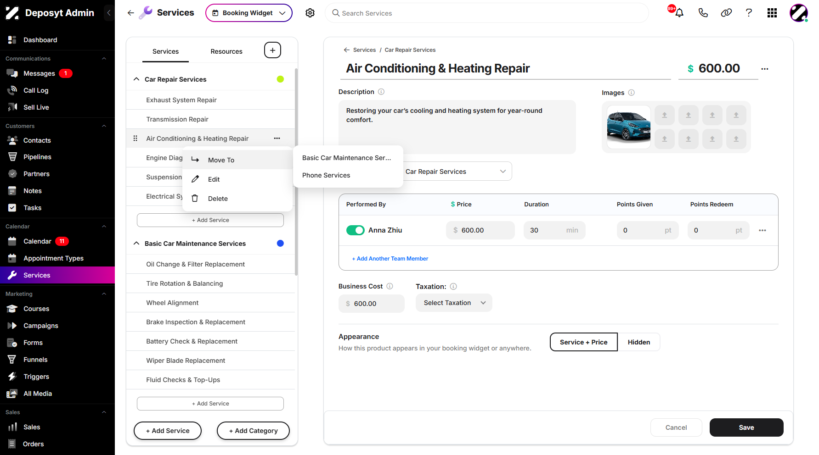Choose Delete in context menu

point(237,199)
